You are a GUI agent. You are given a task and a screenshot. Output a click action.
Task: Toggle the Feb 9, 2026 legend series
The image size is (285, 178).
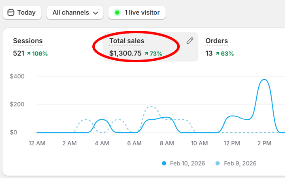coord(236,163)
